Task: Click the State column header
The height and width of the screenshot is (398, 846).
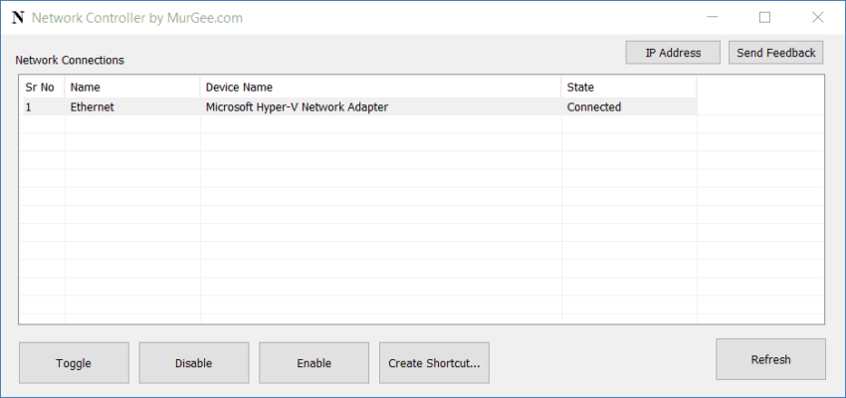Action: coord(629,87)
